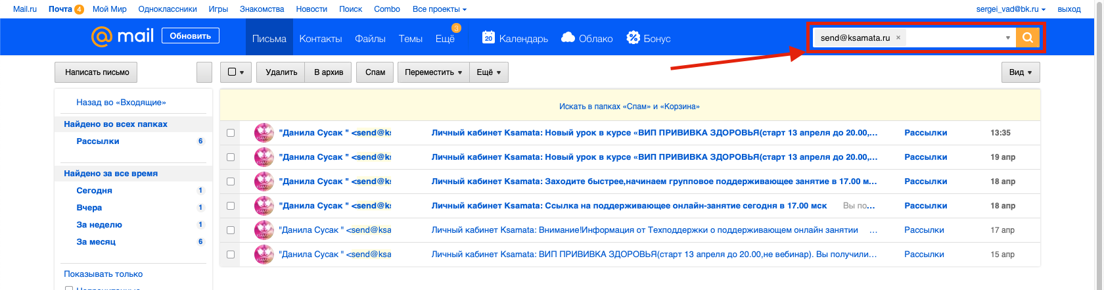Click Искать в папках «Спам» и «Корзина»

coord(630,106)
